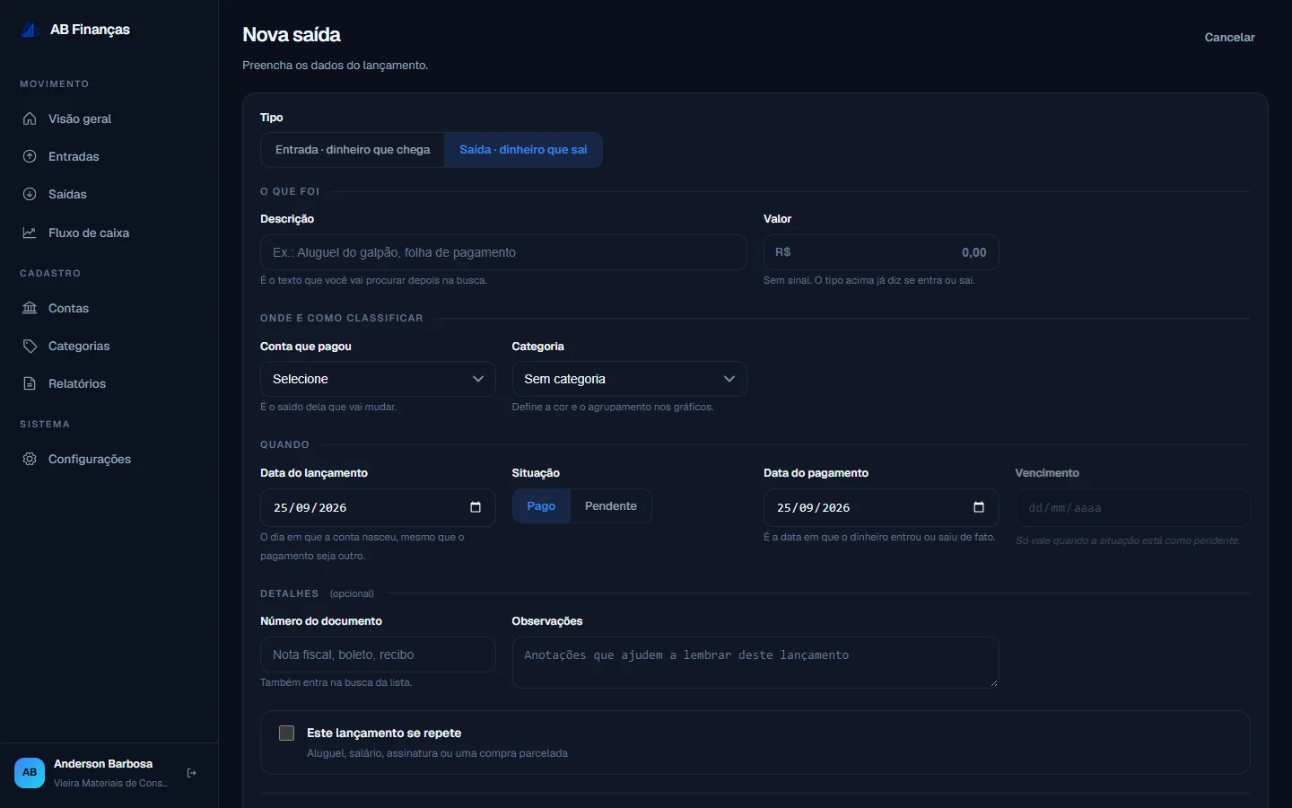
Task: Click Anderson Barbosa profile name
Action: coord(103,764)
